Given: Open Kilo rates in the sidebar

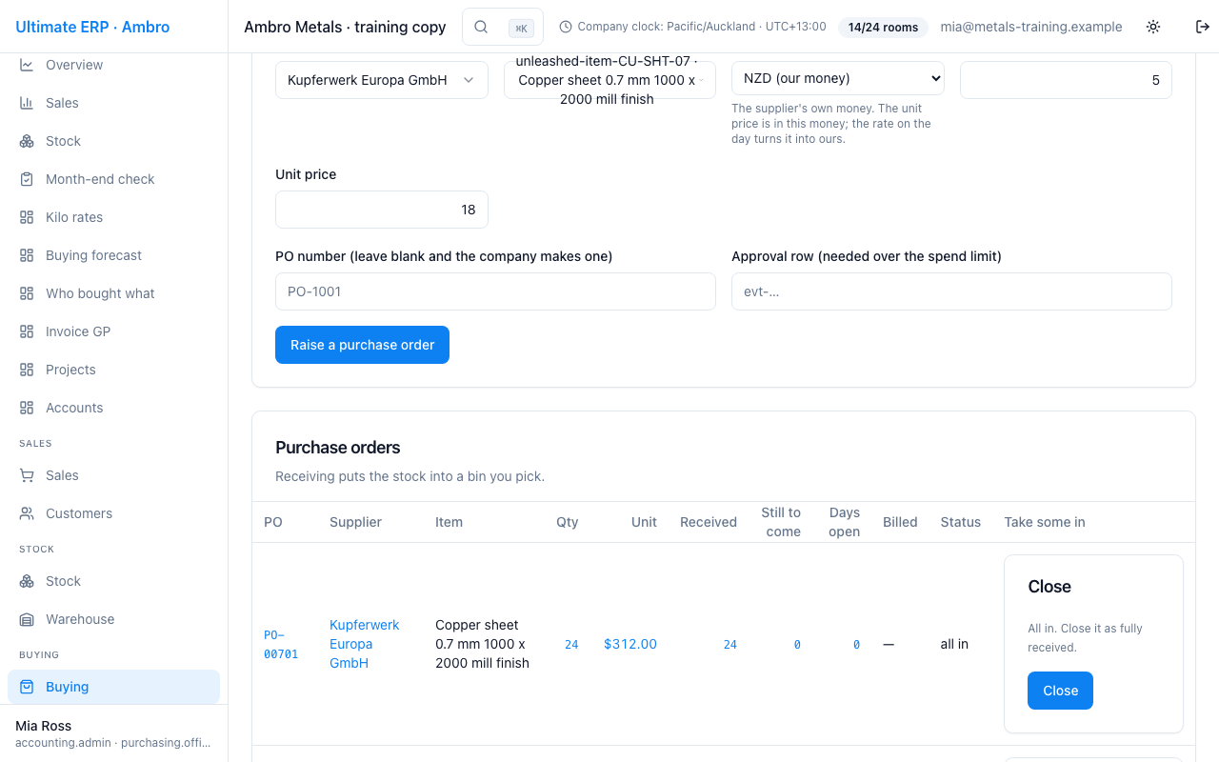Looking at the screenshot, I should pyautogui.click(x=114, y=217).
